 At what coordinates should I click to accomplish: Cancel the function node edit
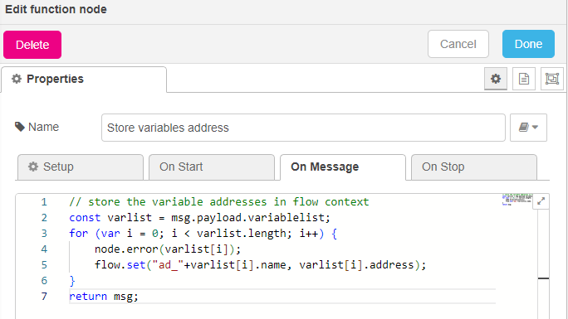coord(458,44)
